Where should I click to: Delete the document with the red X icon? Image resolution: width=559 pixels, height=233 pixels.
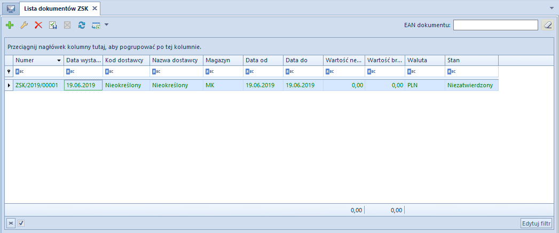point(38,25)
